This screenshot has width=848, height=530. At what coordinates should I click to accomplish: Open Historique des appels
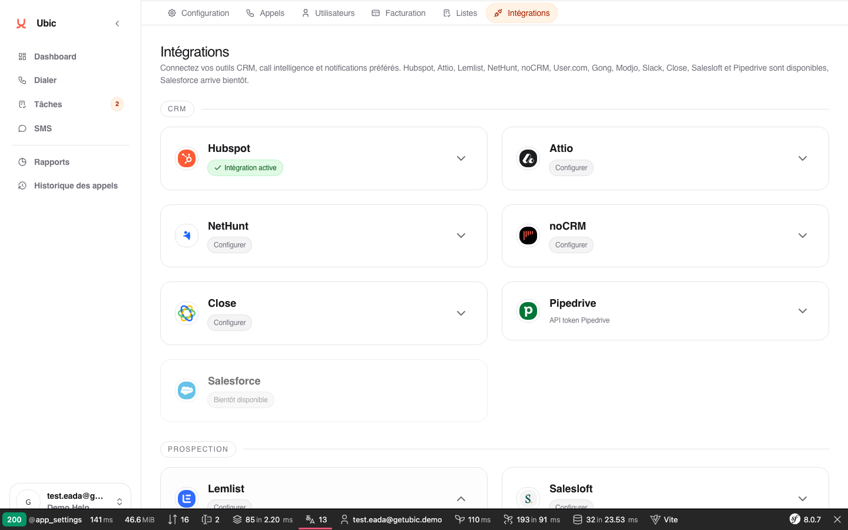click(x=76, y=185)
